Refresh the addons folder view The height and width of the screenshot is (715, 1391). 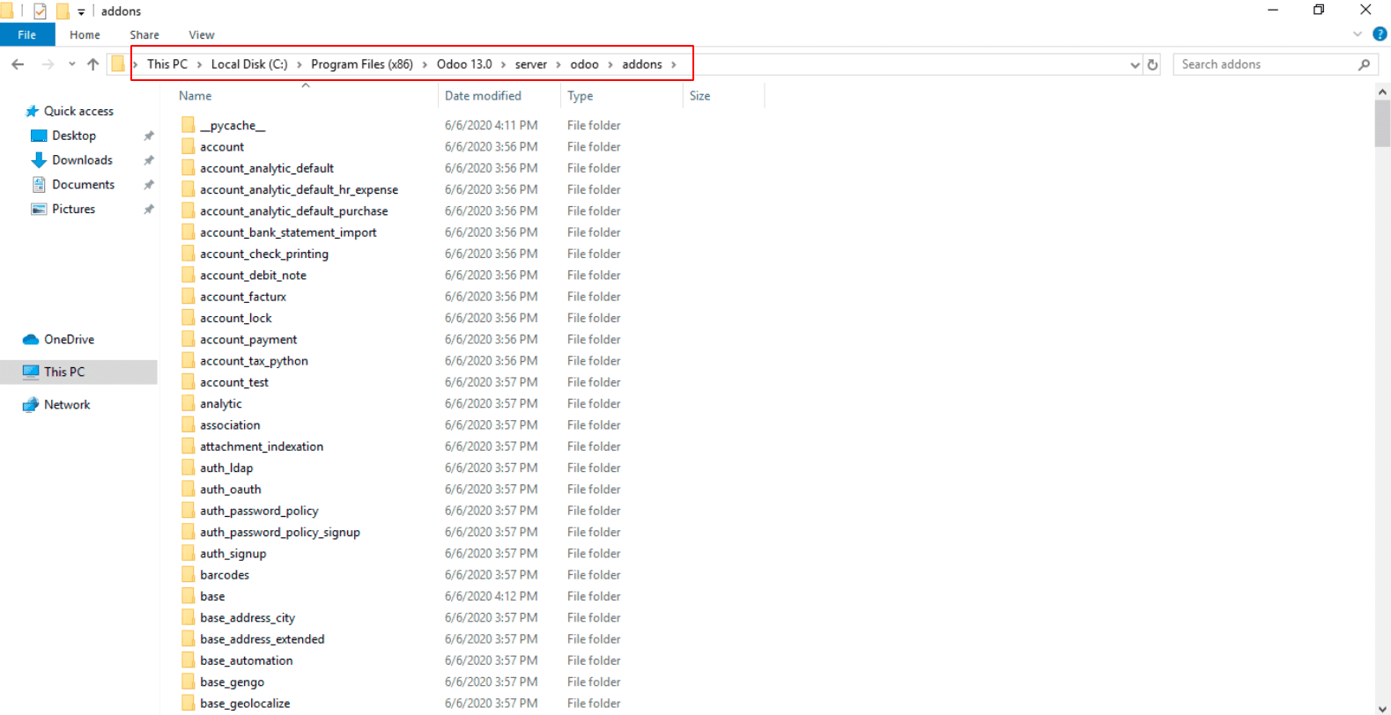(1152, 64)
